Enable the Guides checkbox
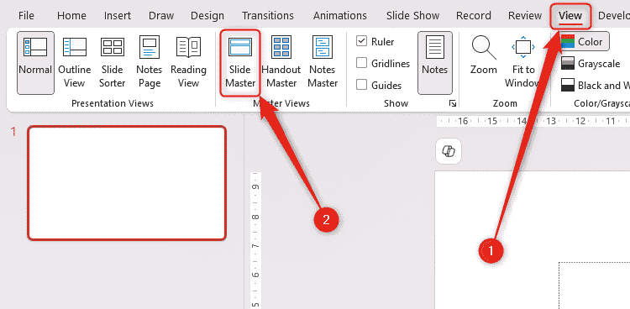 361,85
